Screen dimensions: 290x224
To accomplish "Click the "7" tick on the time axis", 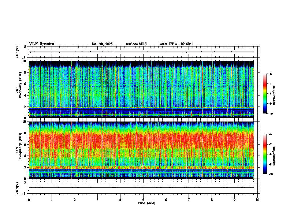I will click(x=189, y=200).
